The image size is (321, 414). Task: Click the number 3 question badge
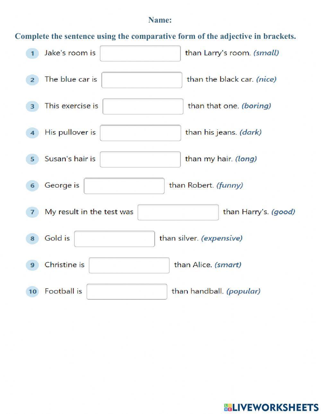click(x=32, y=106)
